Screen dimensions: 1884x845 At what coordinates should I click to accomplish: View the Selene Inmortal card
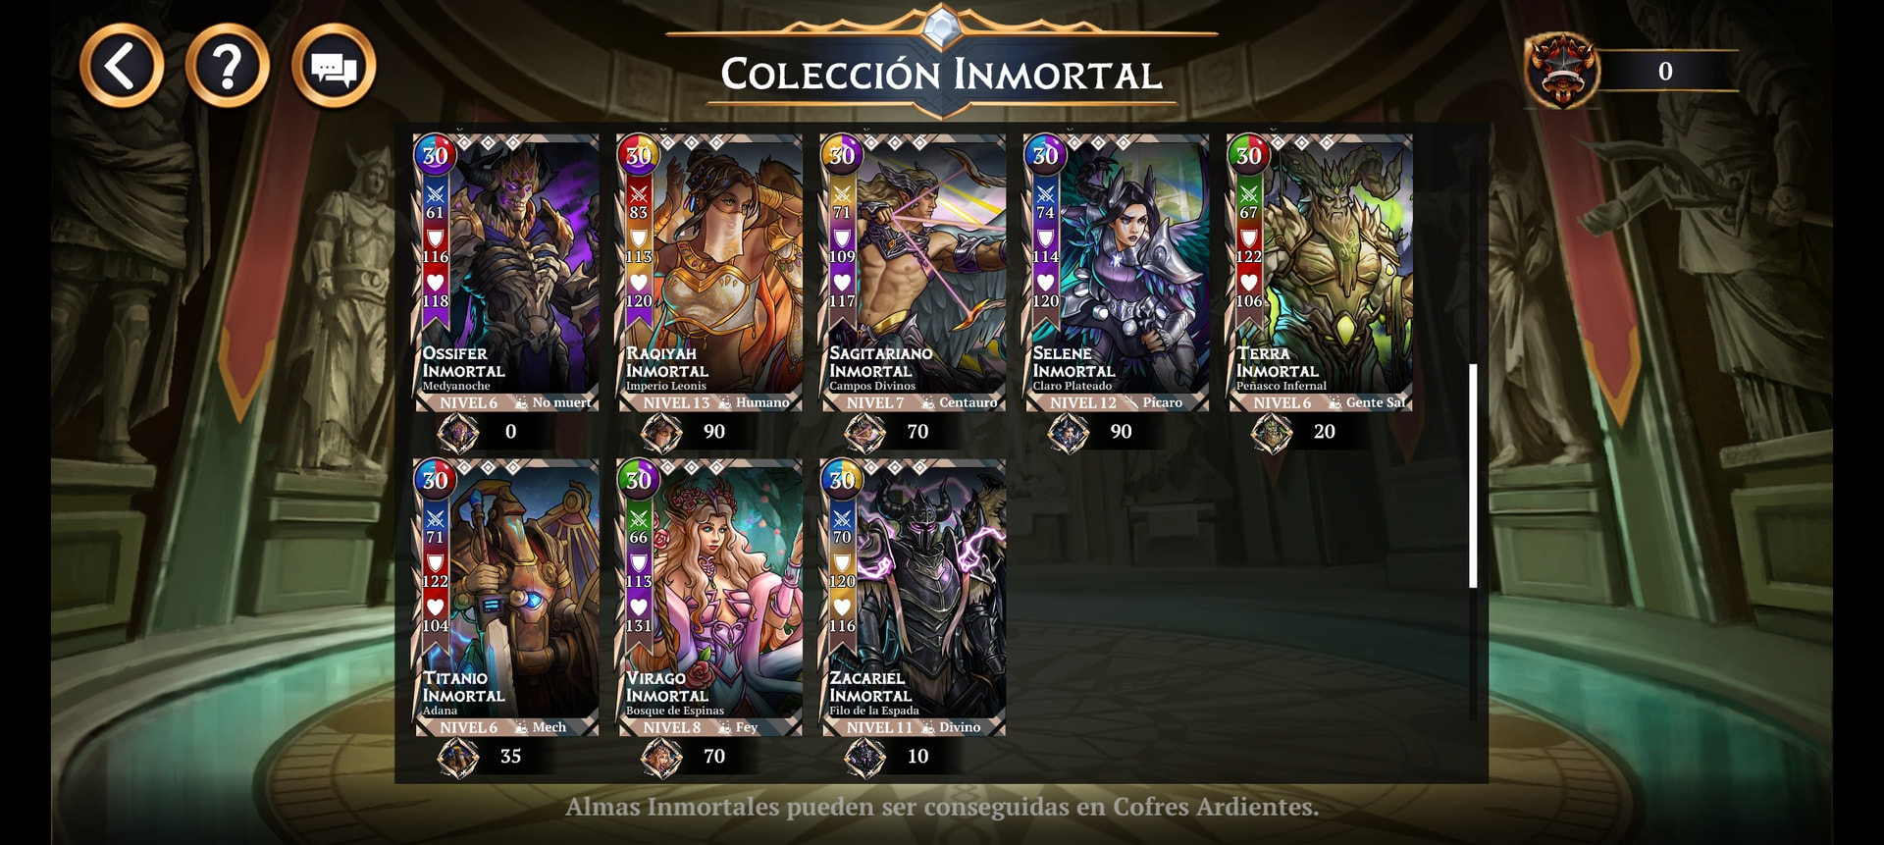click(1117, 272)
